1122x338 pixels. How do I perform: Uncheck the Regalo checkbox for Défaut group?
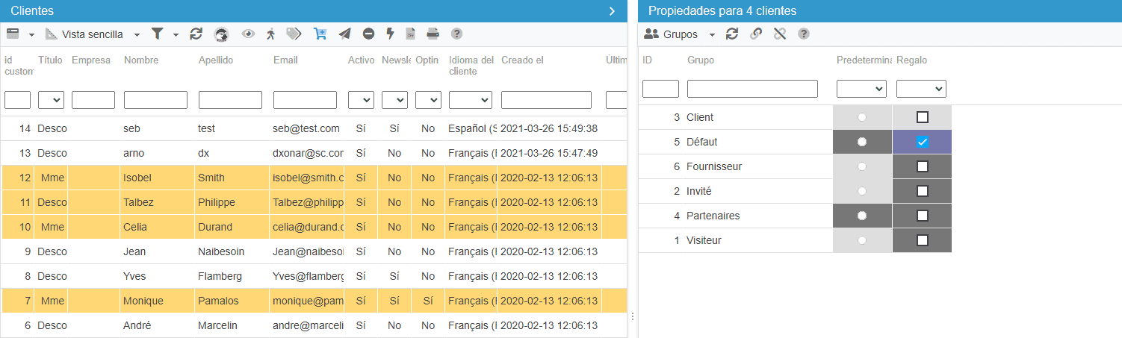point(923,142)
